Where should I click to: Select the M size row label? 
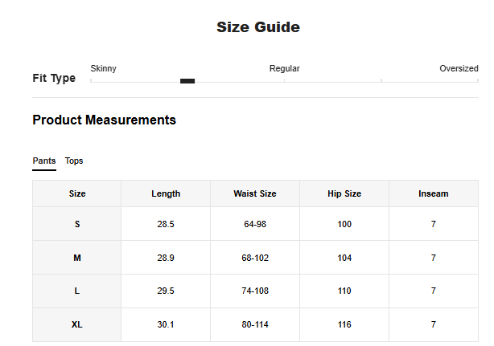(77, 258)
